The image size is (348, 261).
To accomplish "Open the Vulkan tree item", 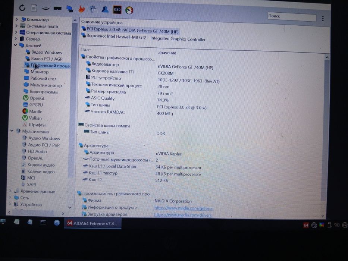I will [32, 118].
